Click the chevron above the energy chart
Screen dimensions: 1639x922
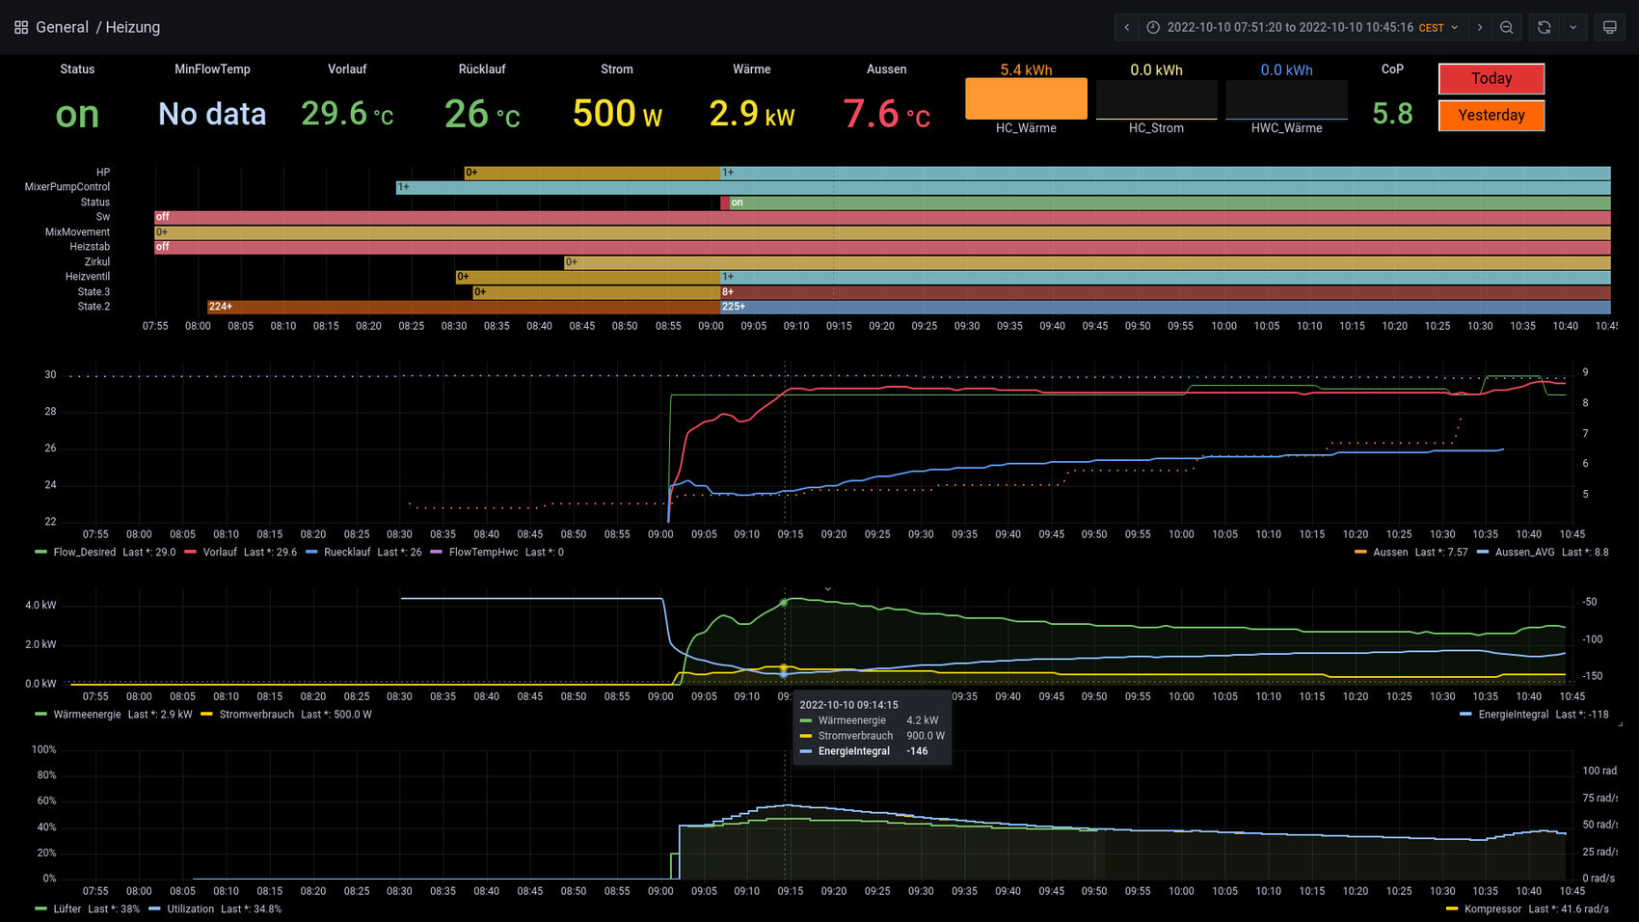click(x=827, y=588)
